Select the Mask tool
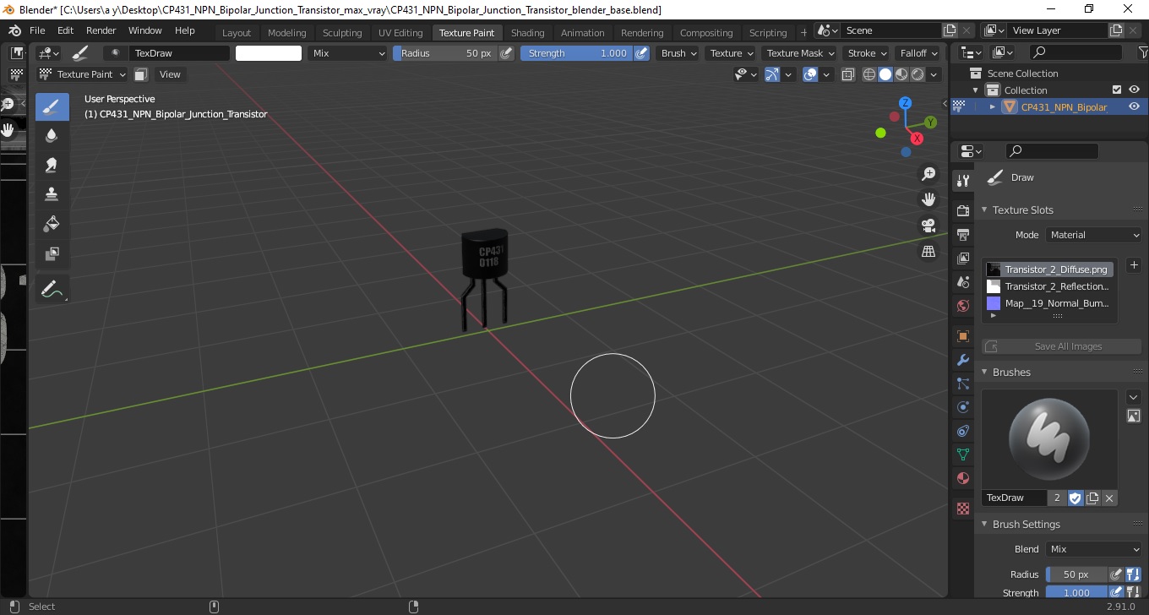Viewport: 1149px width, 615px height. pos(52,253)
